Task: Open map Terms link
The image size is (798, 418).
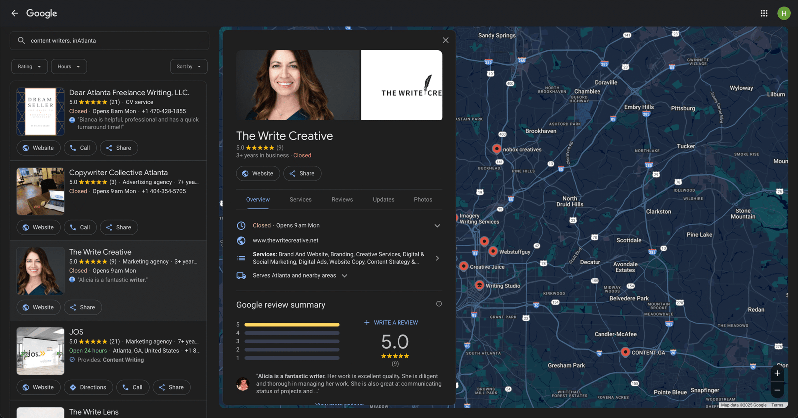Action: 777,405
